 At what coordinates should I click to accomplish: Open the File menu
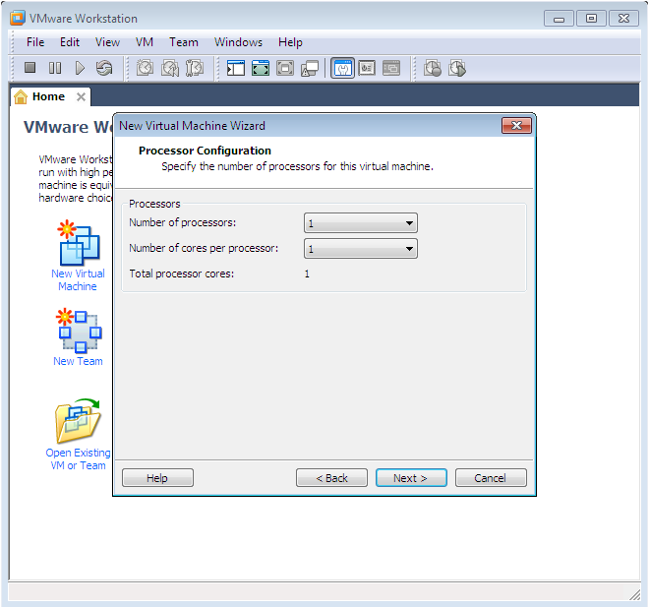coord(35,42)
